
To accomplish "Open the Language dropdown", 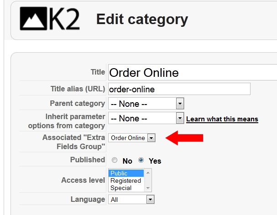I will coord(131,200).
